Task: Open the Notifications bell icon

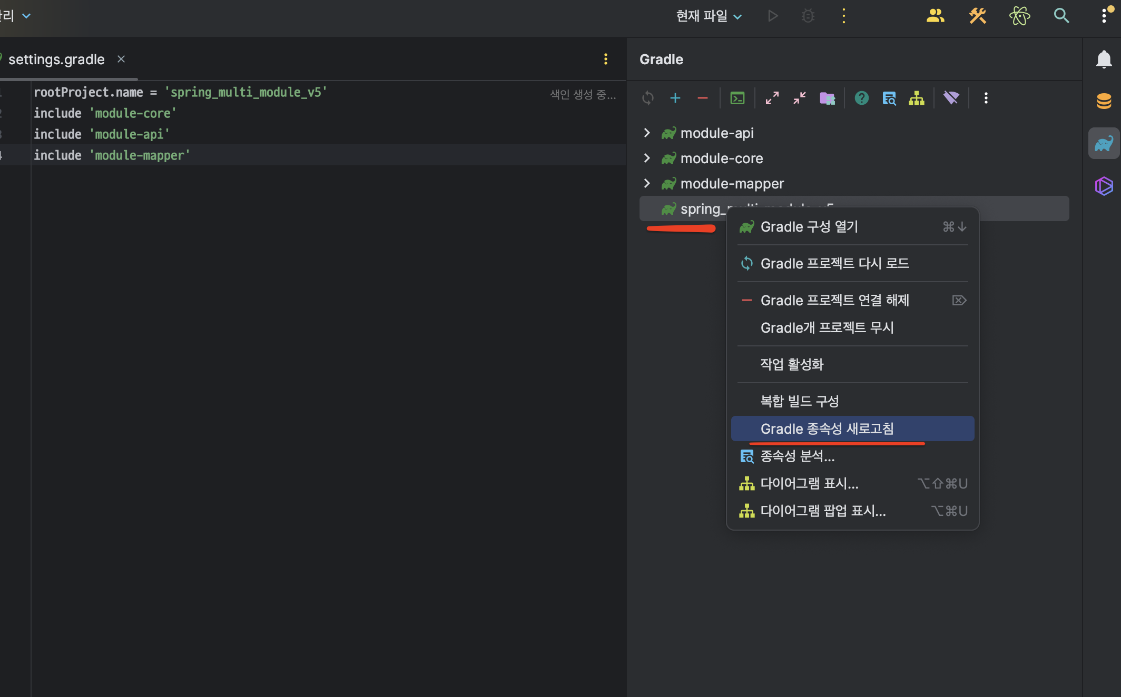Action: pyautogui.click(x=1104, y=59)
